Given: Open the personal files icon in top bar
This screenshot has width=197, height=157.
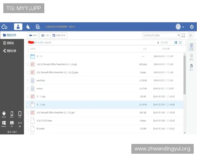Looking at the screenshot, I should pos(18,27).
